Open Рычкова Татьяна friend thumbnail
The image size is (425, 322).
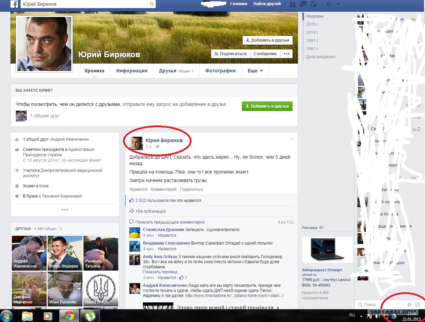101,253
